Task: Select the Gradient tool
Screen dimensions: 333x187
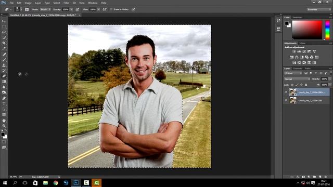Action: [x=4, y=82]
